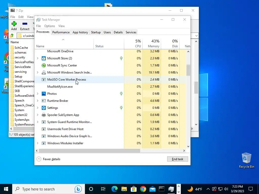Screen dimensions: 259x194
Task: Click the Microsoft Store process icon
Action: coord(44,58)
